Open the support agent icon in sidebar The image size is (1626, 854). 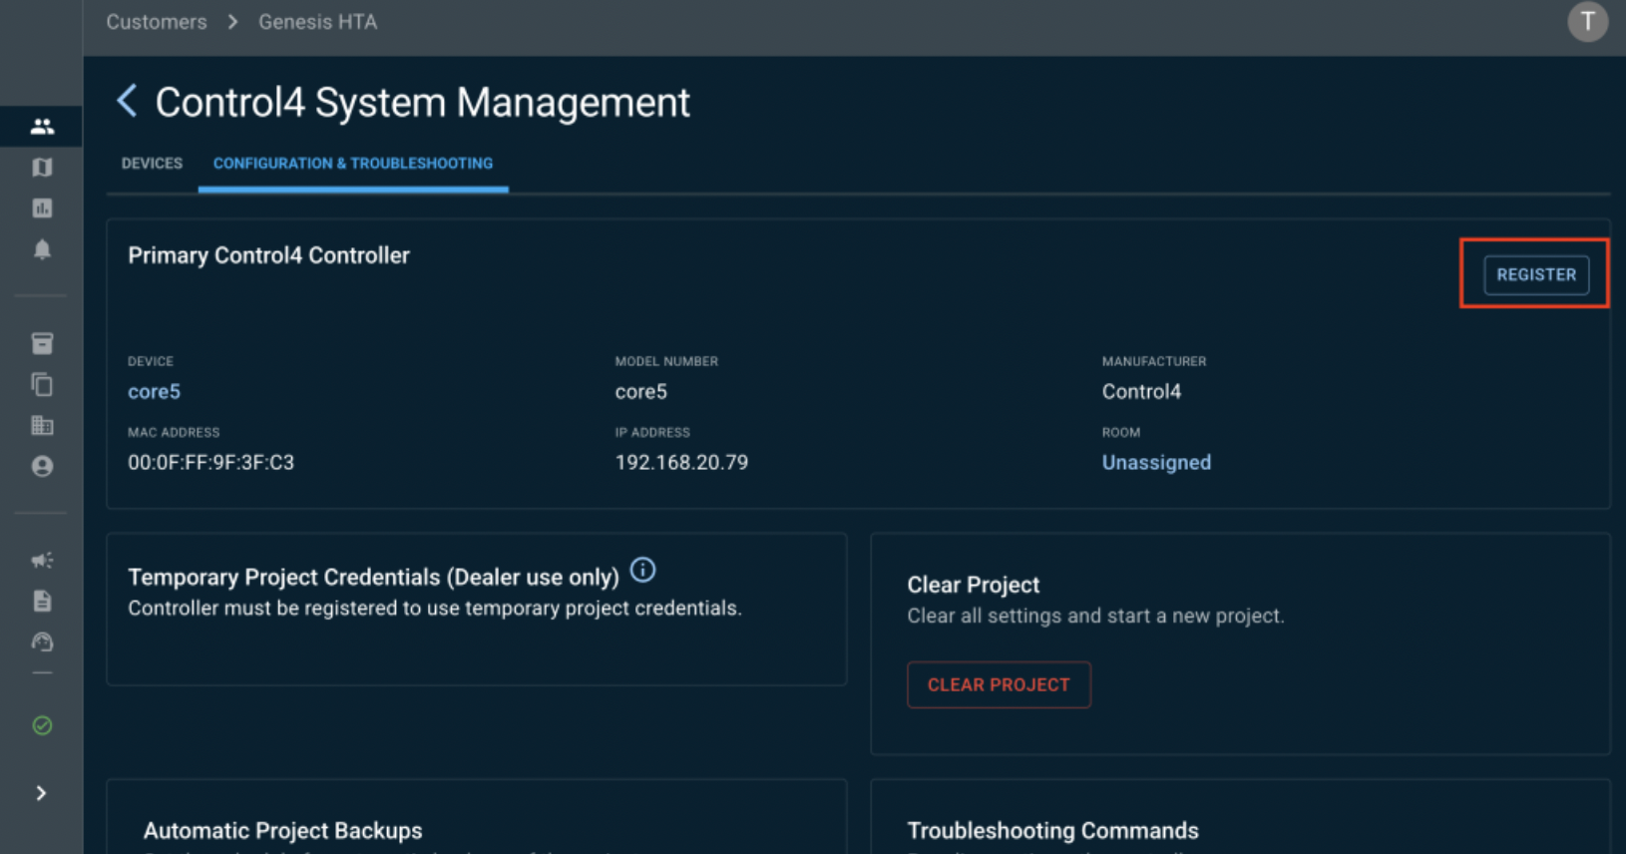tap(42, 641)
